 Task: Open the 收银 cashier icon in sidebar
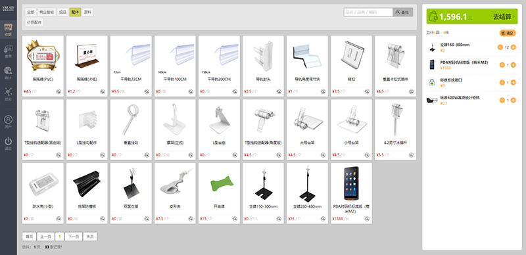8,30
